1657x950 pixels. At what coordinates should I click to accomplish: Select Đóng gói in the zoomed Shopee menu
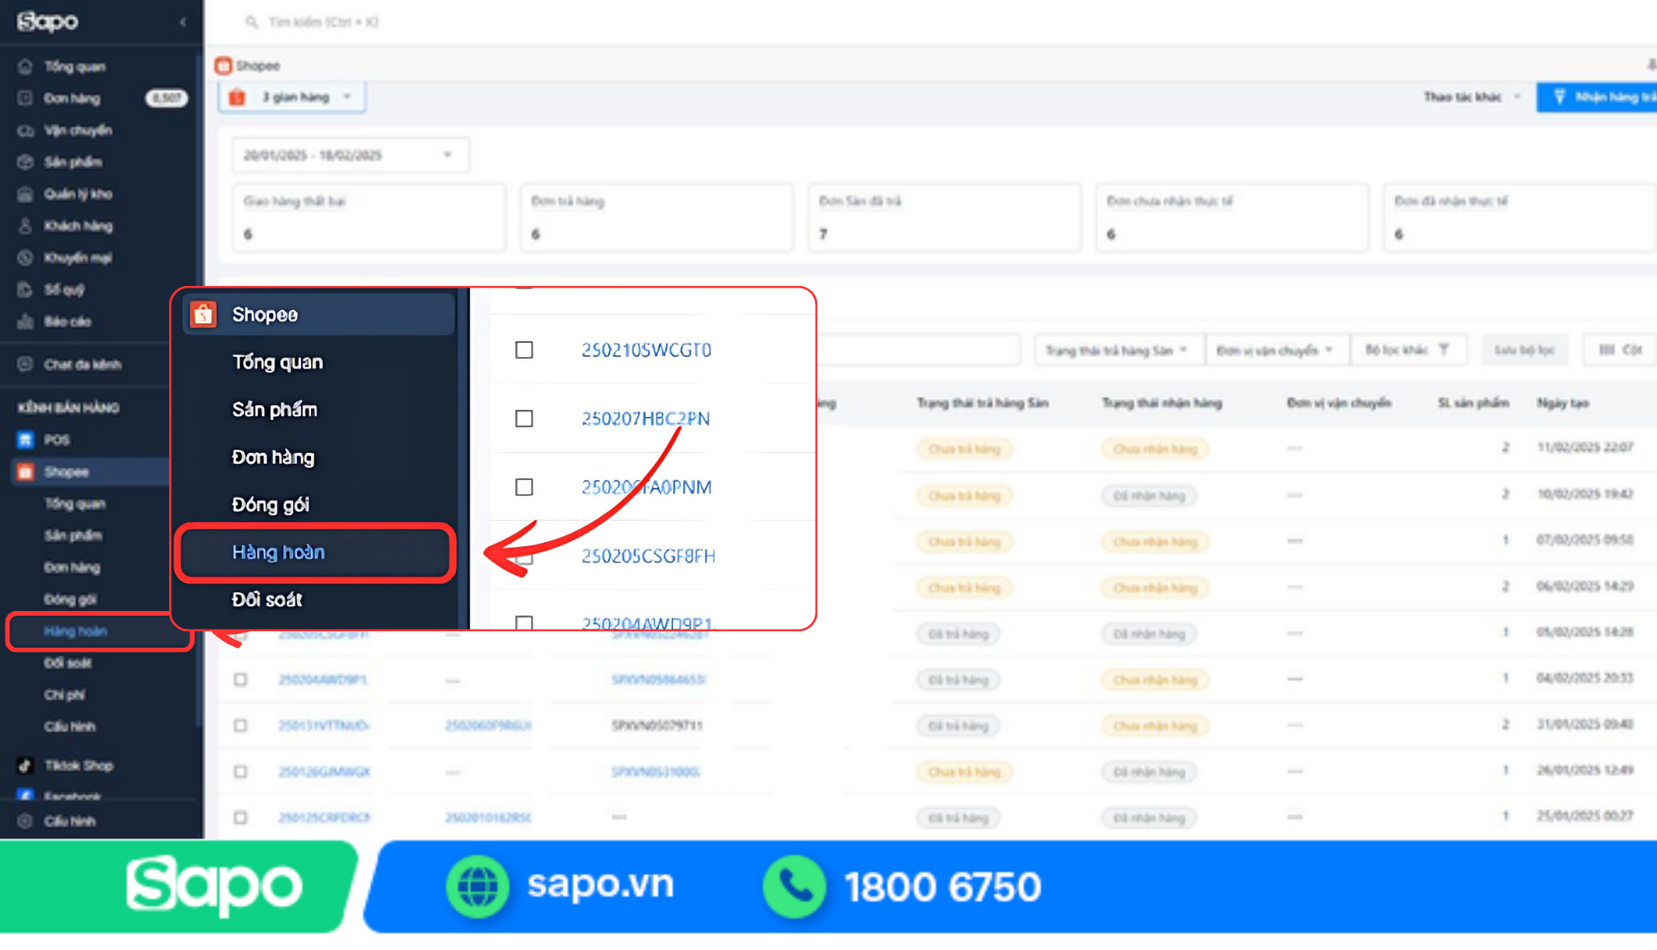[271, 504]
